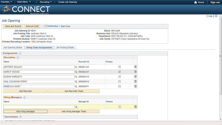Viewport: 222px width, 125px height.
Task: Open Interviewers section help icon
Action: click(x=20, y=117)
